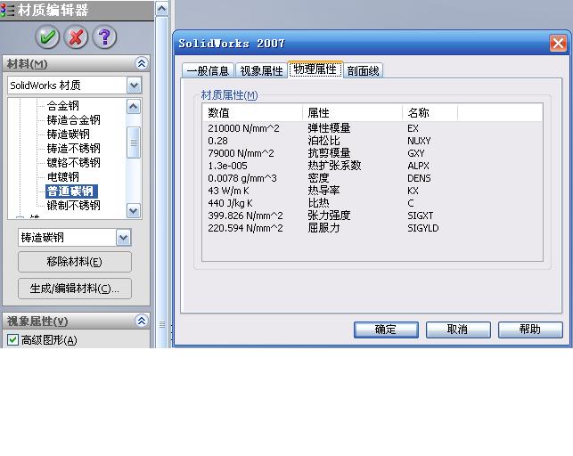Switch to the 视象属性 tab

[261, 70]
